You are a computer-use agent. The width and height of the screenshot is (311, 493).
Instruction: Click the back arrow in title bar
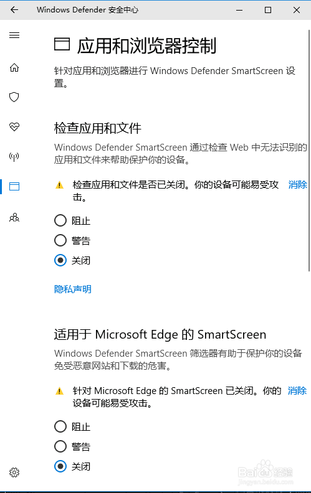point(14,10)
